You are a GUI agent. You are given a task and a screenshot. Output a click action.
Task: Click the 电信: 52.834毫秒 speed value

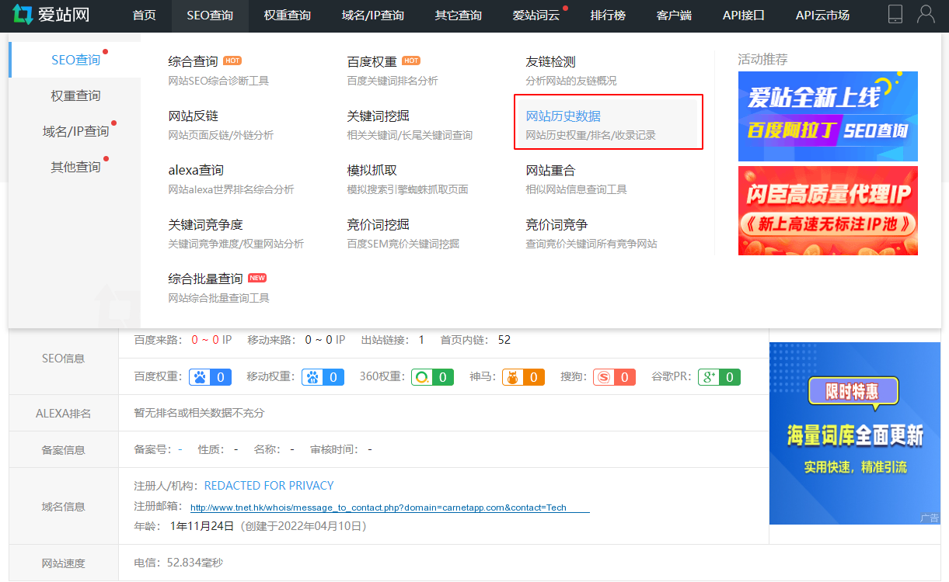tap(179, 563)
